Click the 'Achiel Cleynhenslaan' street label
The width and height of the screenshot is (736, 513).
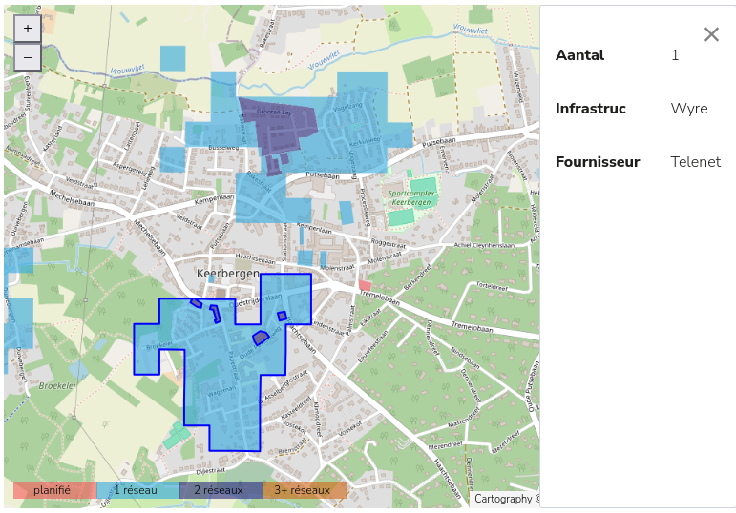point(484,245)
